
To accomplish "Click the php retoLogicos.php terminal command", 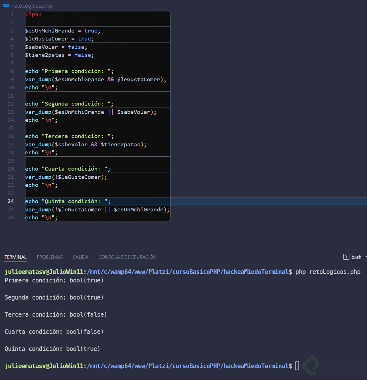I will click(328, 272).
